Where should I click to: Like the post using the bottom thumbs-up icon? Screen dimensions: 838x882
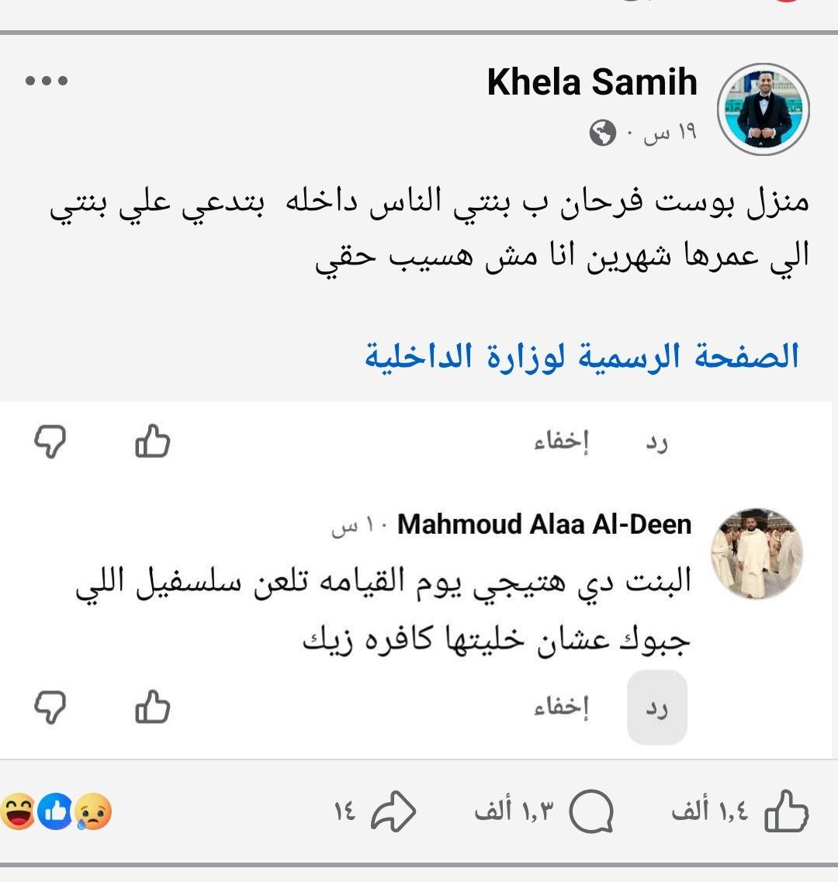point(786,812)
